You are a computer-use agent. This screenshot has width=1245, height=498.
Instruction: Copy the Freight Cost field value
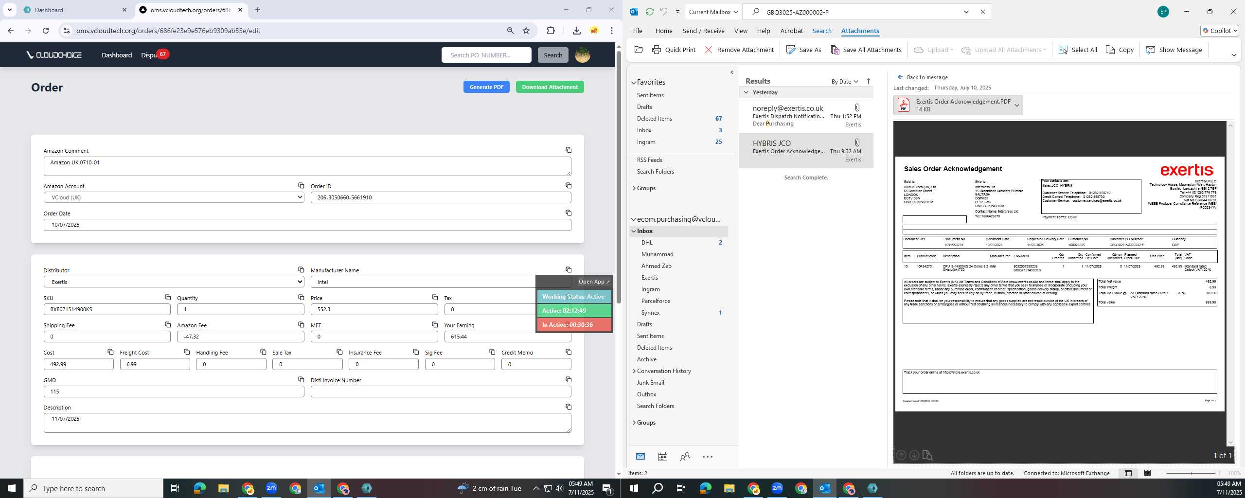tap(187, 352)
